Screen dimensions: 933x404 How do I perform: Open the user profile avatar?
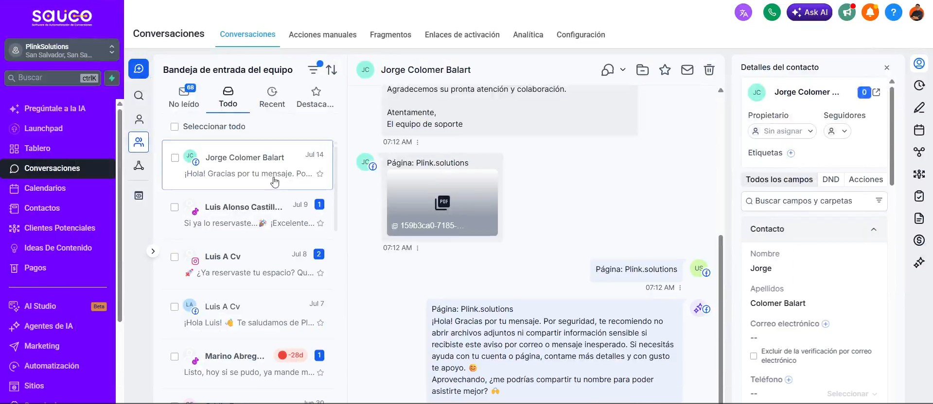tap(916, 12)
